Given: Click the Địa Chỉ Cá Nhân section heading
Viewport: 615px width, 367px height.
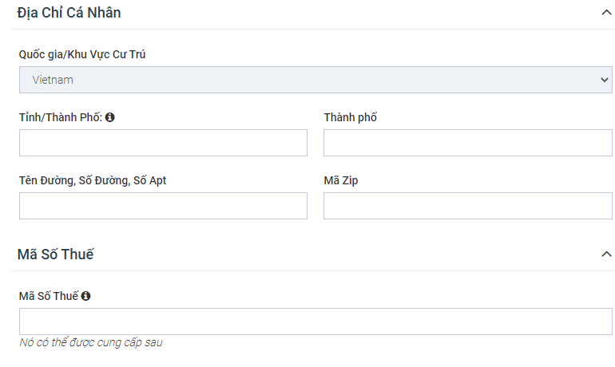Looking at the screenshot, I should (x=69, y=13).
